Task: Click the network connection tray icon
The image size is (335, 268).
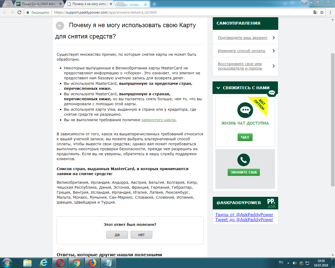Action: (308, 263)
